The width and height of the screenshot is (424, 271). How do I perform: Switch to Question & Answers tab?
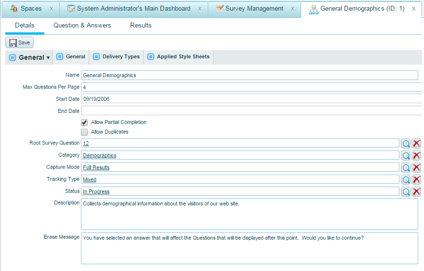[82, 26]
